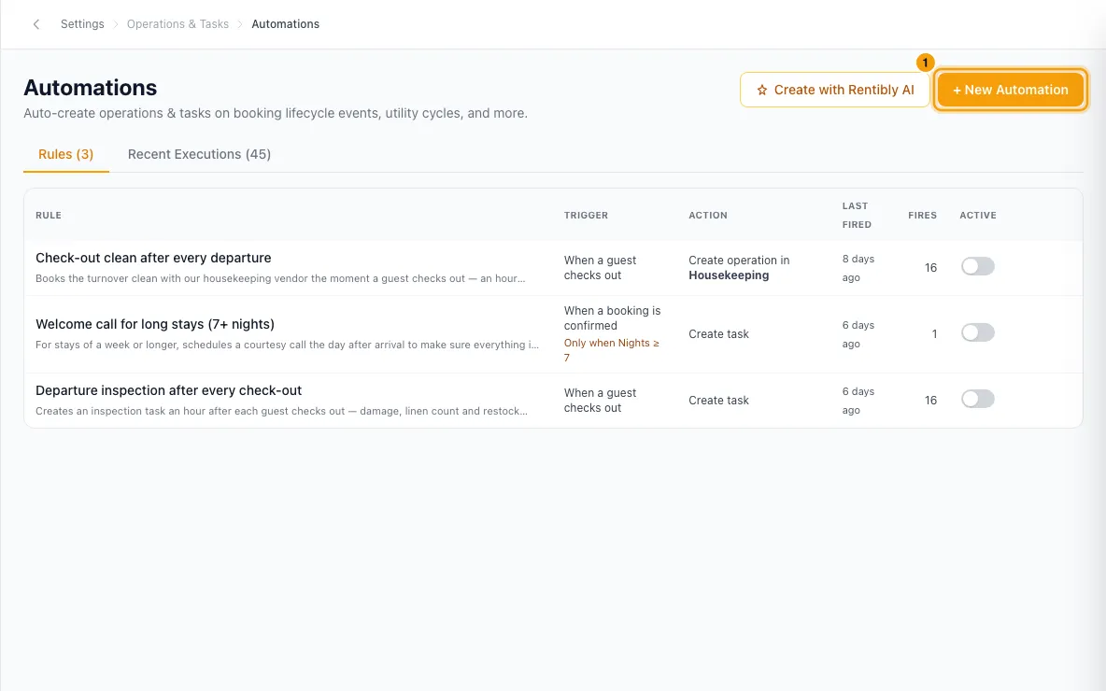
Task: Select the Rules (3) tab
Action: click(x=66, y=154)
